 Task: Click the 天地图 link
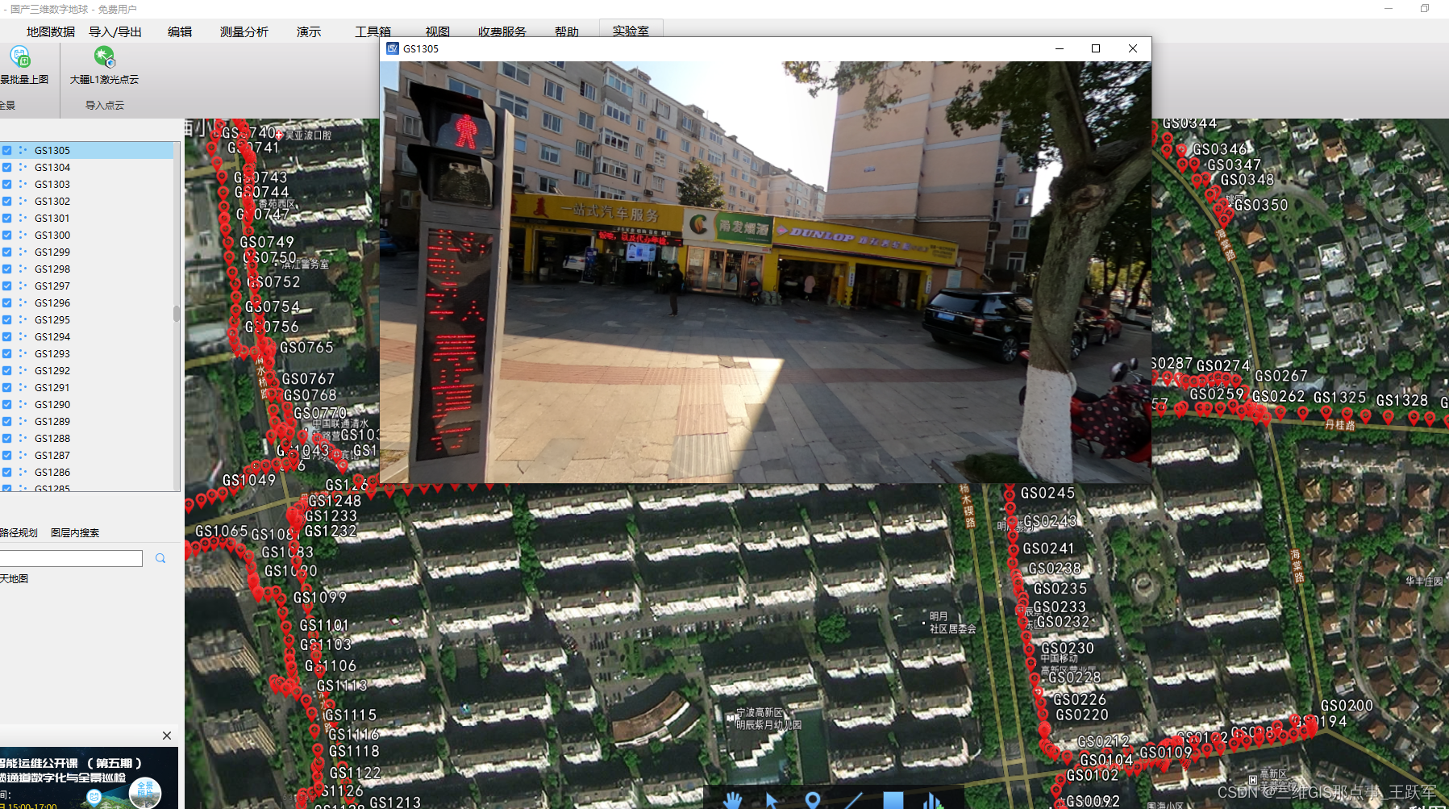(14, 579)
